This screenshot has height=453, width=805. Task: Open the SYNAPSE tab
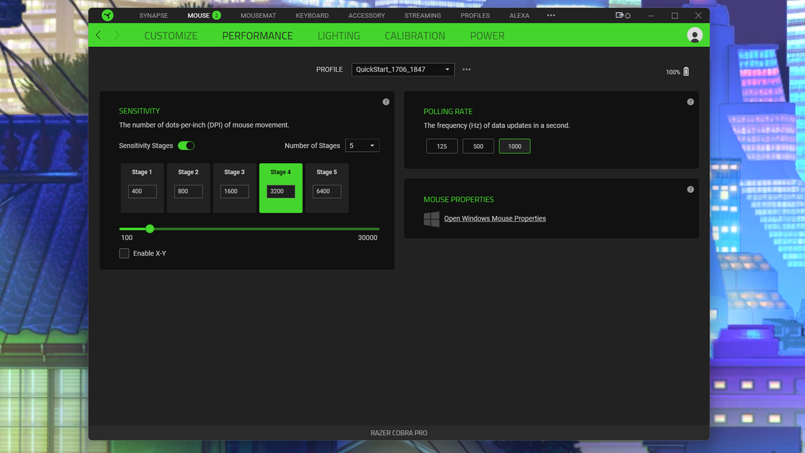154,15
